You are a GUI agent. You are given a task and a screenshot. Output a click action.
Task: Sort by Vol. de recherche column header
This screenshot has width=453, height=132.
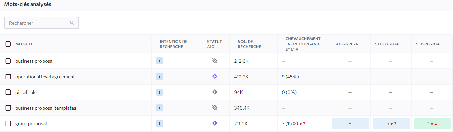click(250, 44)
